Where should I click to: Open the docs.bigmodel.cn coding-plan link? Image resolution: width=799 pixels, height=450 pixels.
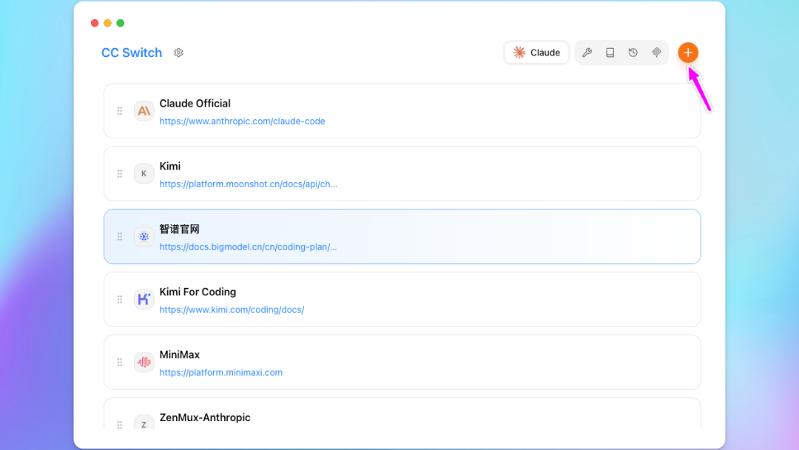[248, 247]
